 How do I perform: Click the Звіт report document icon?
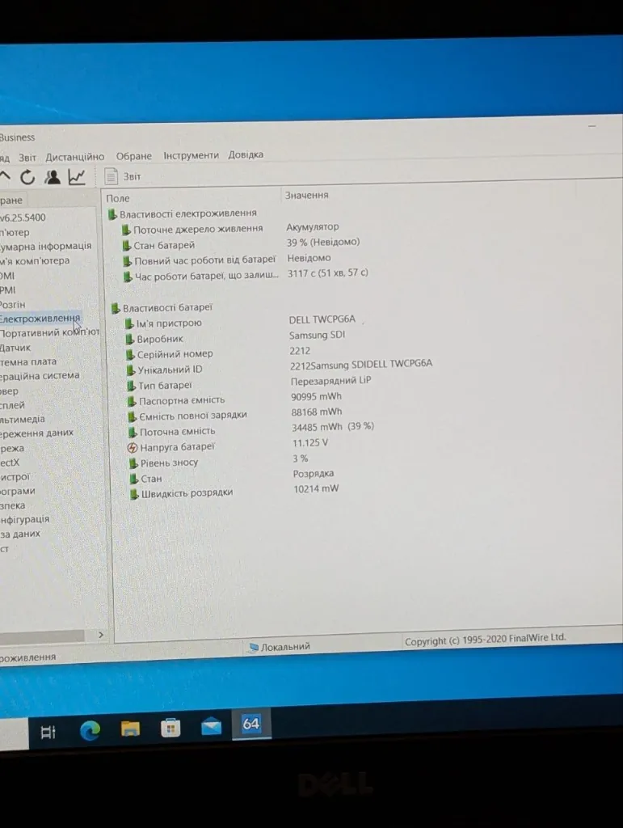click(111, 176)
